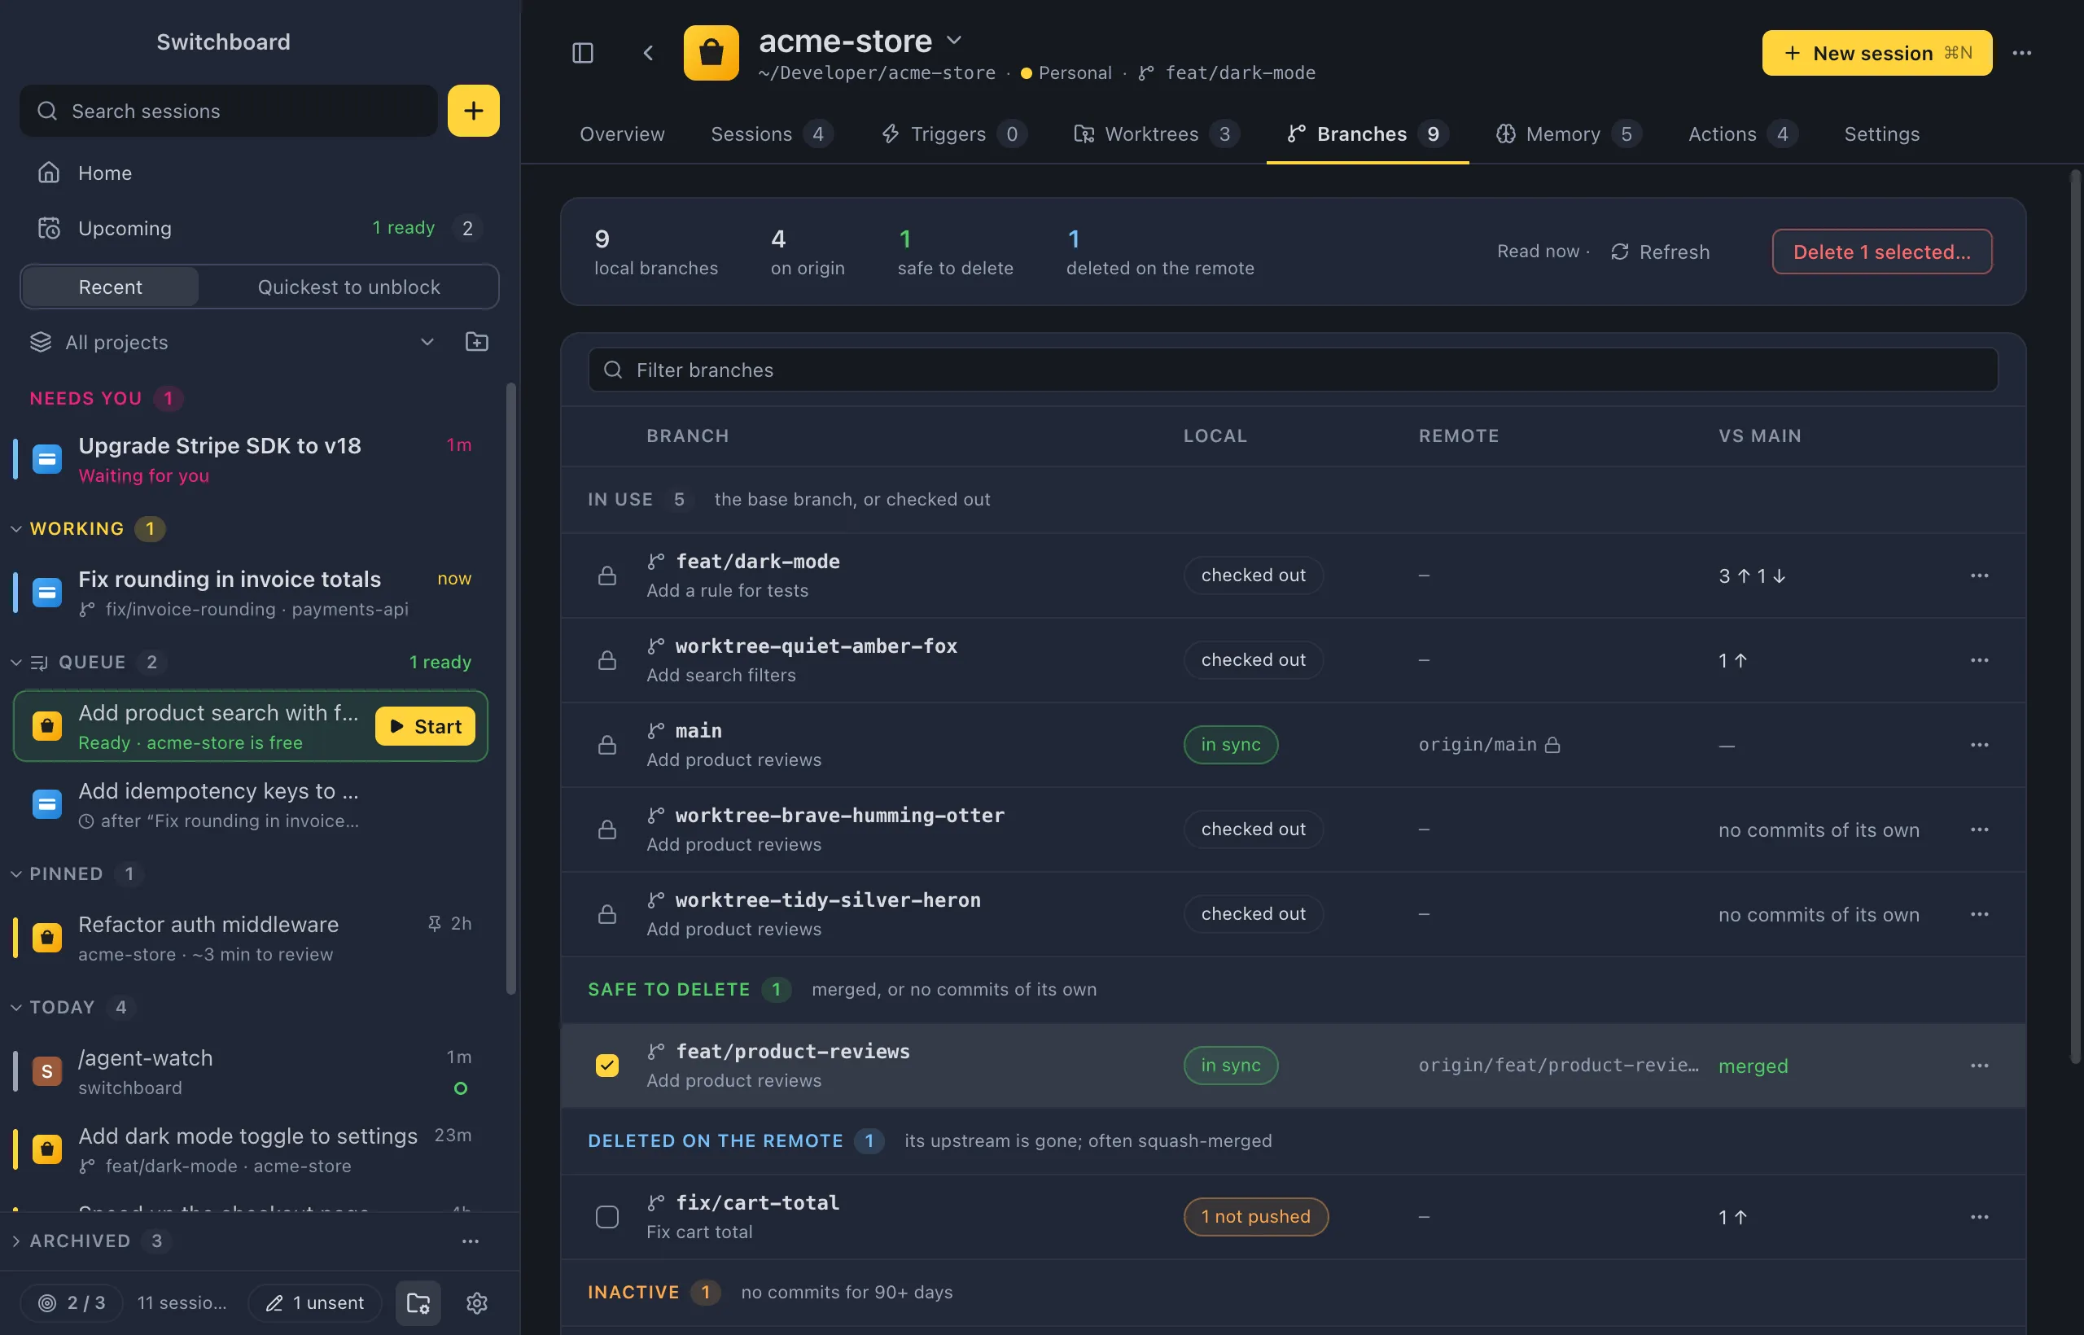Toggle the sidebar panel icon

pos(583,53)
